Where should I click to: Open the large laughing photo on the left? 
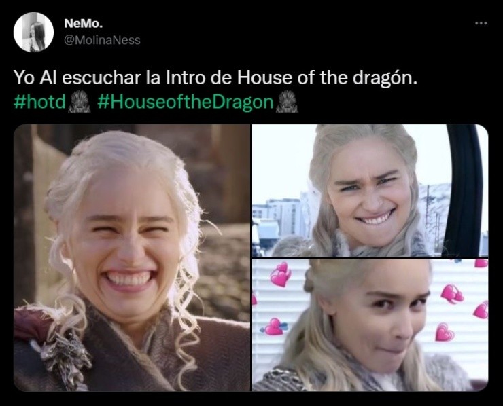pos(132,257)
